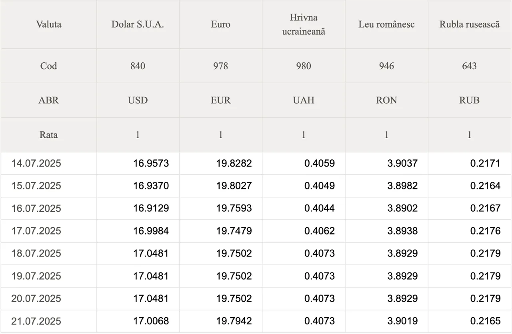Select the 17.07.2025 date cell

[48, 231]
